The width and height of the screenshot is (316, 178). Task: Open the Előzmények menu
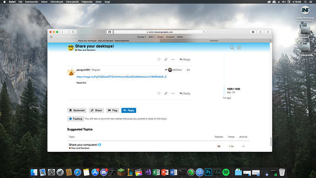click(x=57, y=2)
